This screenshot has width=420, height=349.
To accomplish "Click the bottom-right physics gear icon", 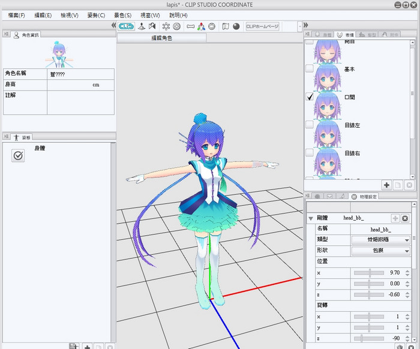I will pos(400,347).
